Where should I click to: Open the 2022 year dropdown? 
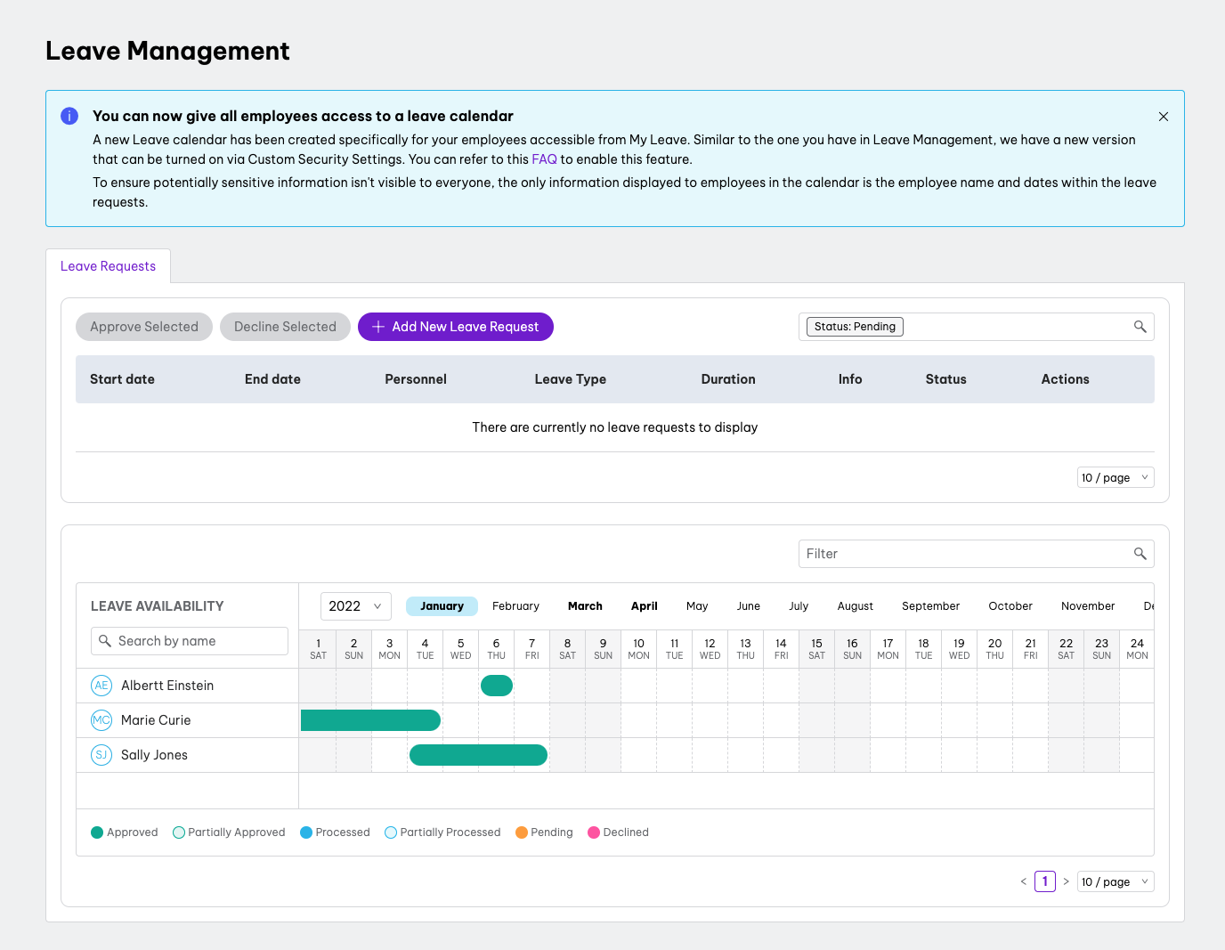click(355, 606)
